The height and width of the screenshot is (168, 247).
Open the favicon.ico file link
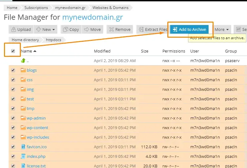[37, 147]
